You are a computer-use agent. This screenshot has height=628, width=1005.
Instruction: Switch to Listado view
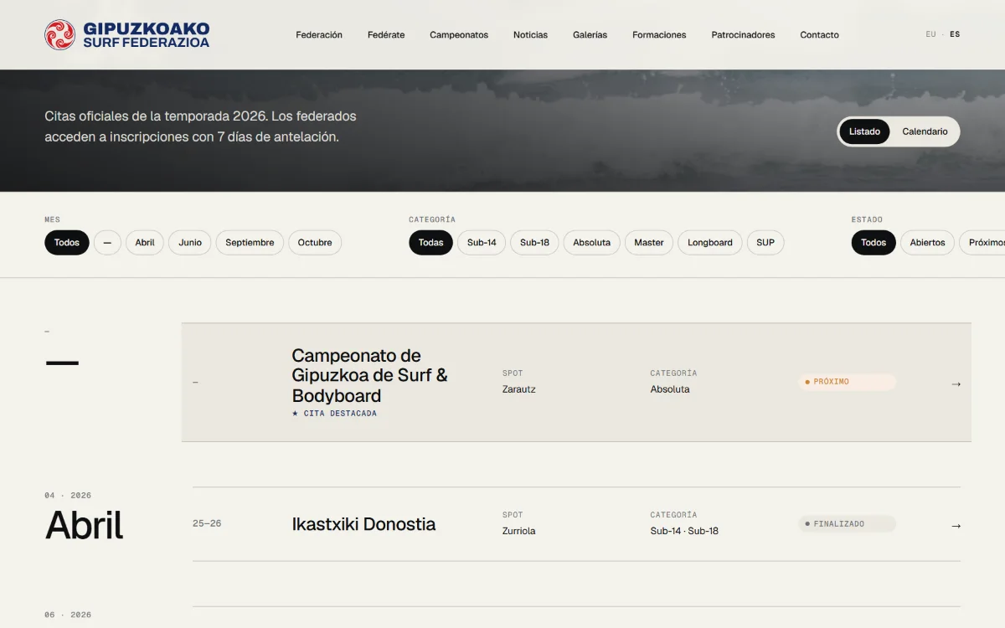[864, 131]
